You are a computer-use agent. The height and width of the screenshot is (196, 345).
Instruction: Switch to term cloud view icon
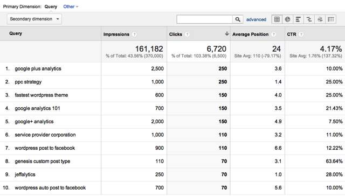tap(320, 19)
